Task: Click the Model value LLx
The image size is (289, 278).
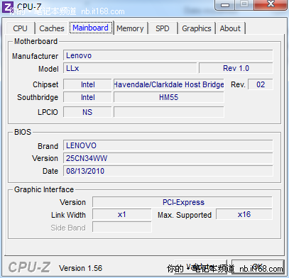Action: 130,68
